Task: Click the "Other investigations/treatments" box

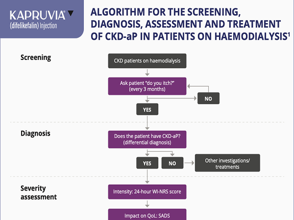Action: click(227, 163)
